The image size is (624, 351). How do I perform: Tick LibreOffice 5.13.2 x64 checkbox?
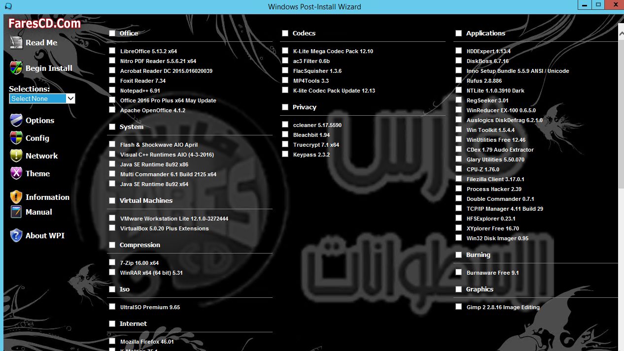[112, 51]
